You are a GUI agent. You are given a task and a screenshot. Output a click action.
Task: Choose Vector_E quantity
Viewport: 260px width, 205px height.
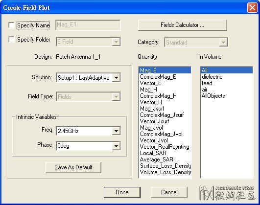click(x=150, y=83)
